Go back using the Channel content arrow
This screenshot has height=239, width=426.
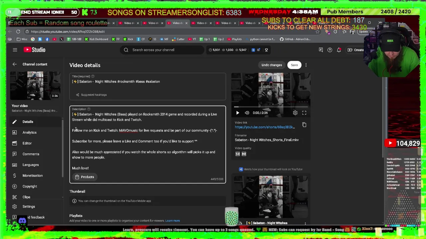[15, 64]
